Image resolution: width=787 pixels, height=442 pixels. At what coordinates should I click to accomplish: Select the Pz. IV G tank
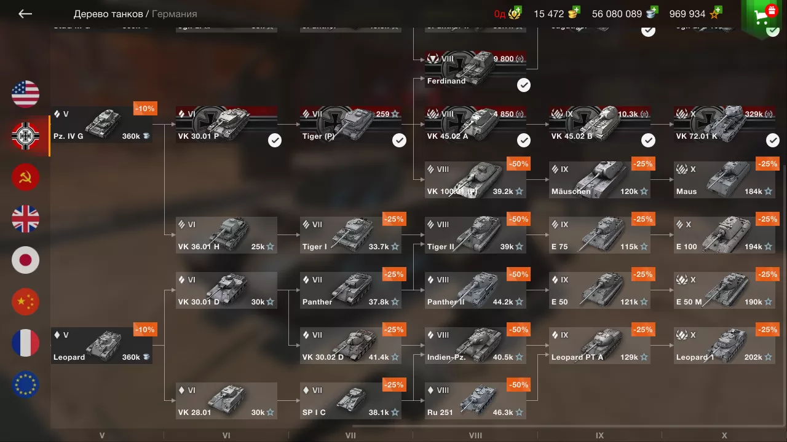(x=101, y=125)
